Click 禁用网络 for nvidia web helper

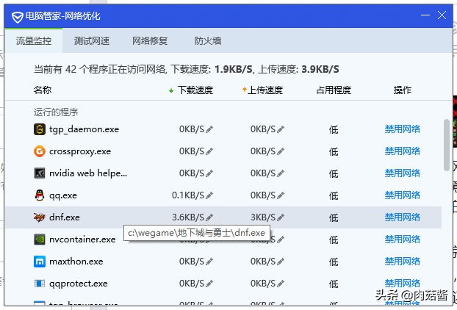click(402, 173)
